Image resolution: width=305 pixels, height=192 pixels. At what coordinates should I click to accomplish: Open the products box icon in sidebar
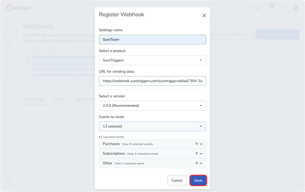click(x=8, y=57)
